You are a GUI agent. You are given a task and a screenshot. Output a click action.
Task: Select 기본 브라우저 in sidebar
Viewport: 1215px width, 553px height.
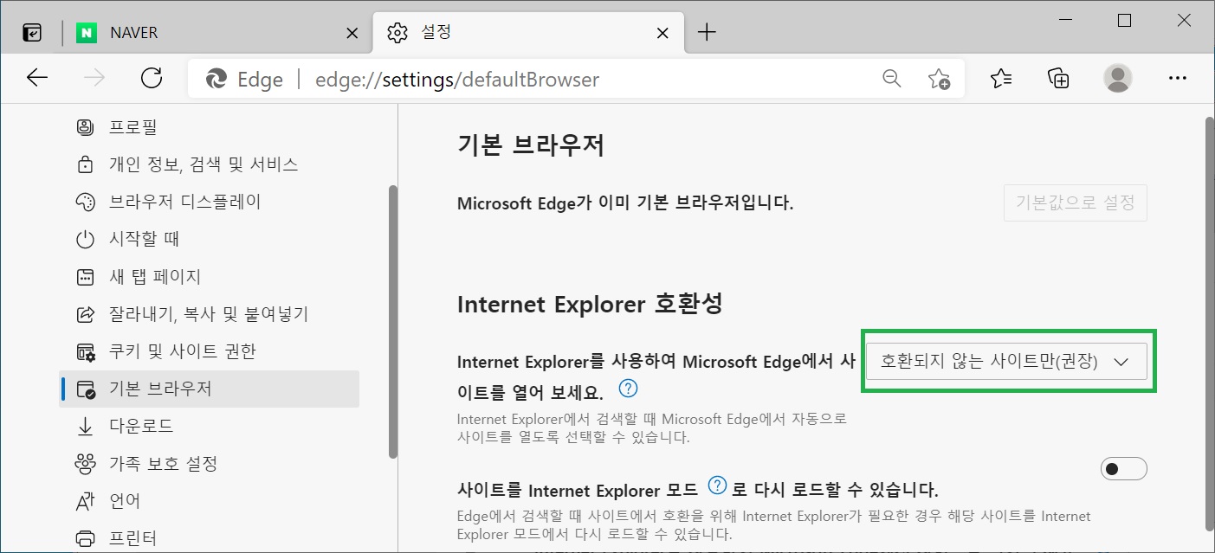coord(209,389)
